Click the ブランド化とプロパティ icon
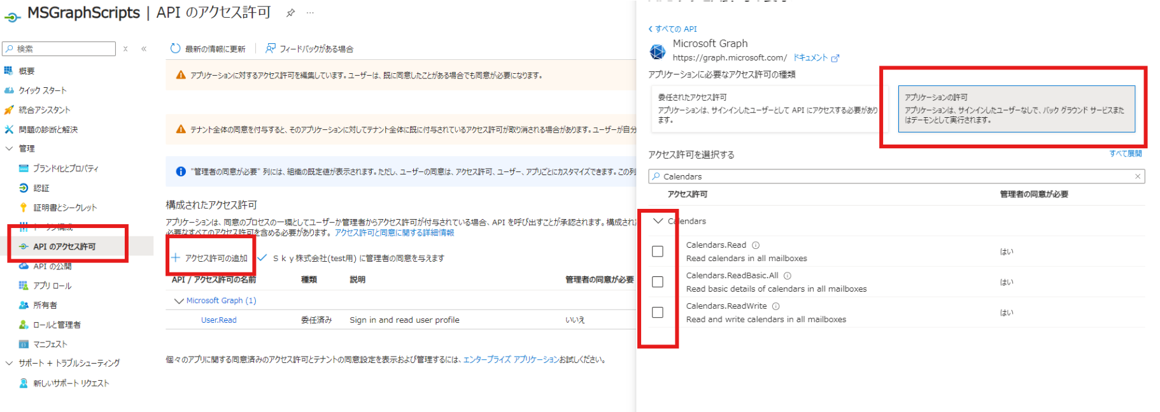 click(x=24, y=169)
